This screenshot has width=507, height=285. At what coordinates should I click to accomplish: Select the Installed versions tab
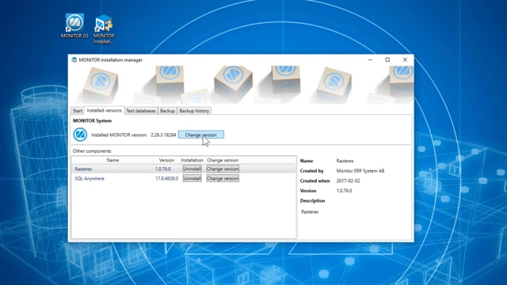pos(104,110)
